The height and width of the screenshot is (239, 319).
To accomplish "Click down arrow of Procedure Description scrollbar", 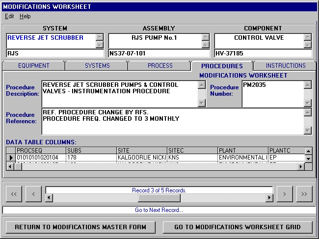I will (201, 103).
